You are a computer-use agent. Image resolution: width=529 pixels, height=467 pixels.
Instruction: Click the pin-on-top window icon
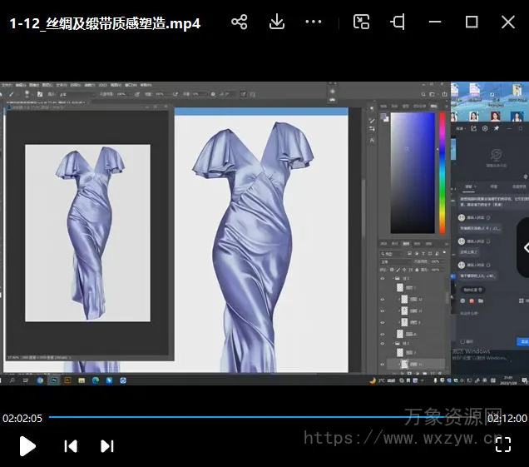click(398, 22)
